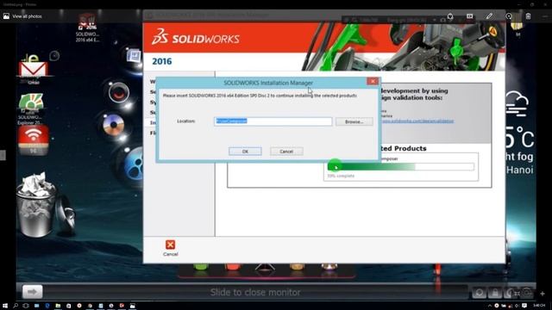Viewport: 552px width, 310px height.
Task: Click the Slide to close monitor text
Action: point(255,292)
